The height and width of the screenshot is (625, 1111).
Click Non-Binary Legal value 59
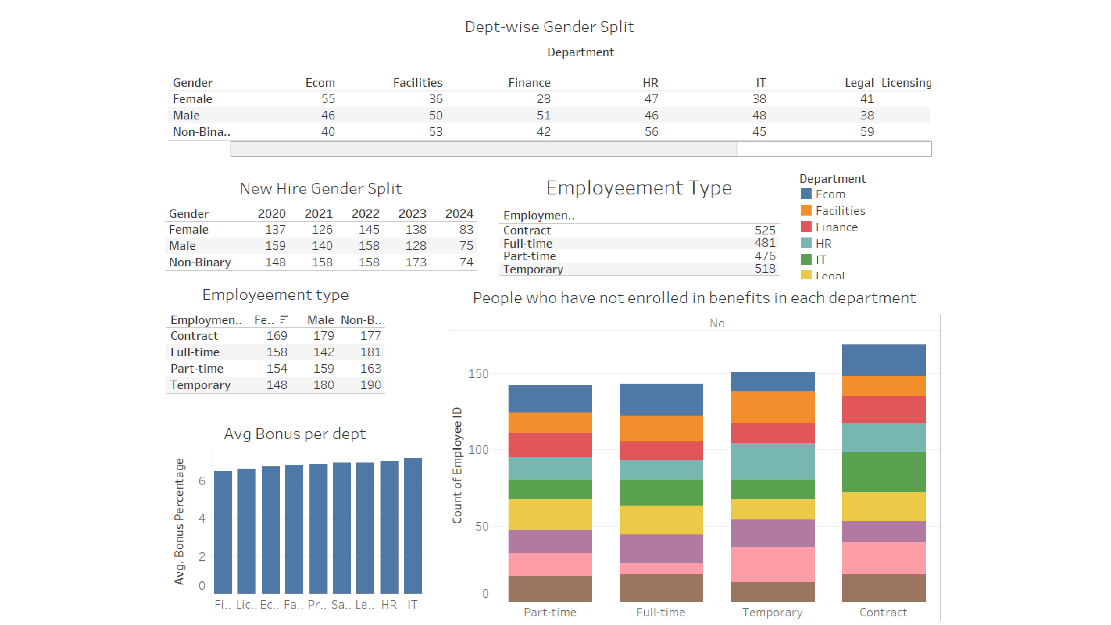[867, 132]
